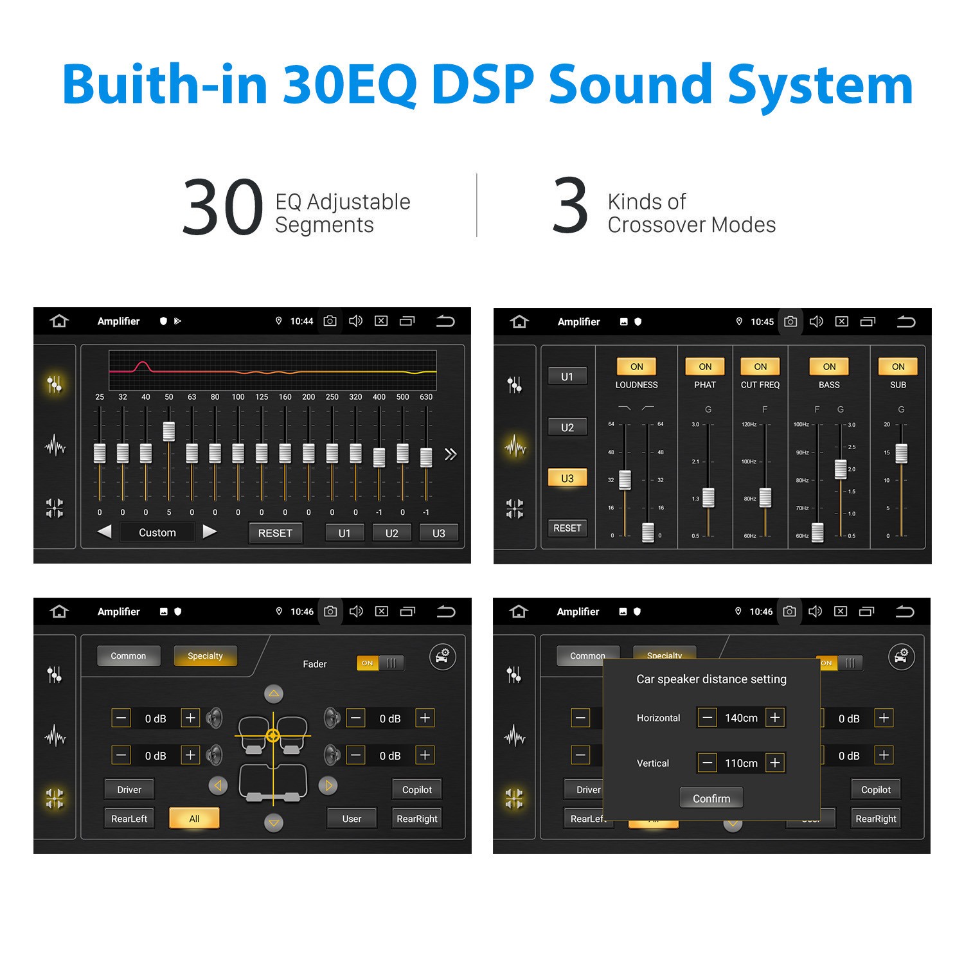
Task: Select U2 tab on the crossover screen
Action: (x=567, y=427)
